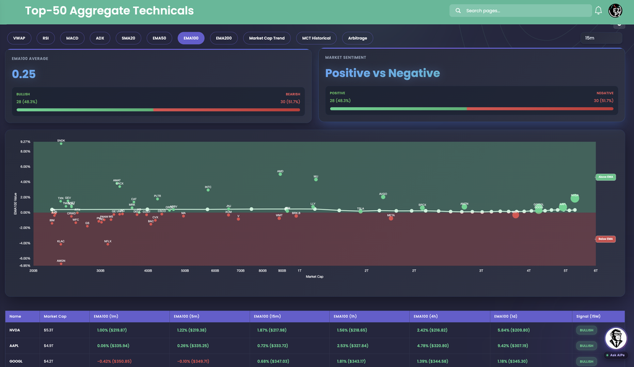Click the NVDA bubble in chart
Screen dimensions: 634x367
click(x=575, y=198)
